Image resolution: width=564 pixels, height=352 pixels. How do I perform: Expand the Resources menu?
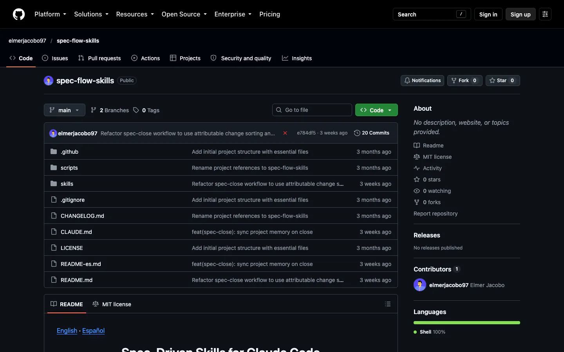click(135, 14)
